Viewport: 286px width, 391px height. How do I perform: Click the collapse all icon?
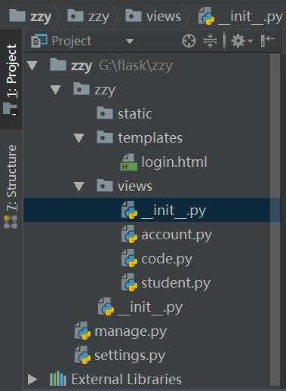(210, 41)
